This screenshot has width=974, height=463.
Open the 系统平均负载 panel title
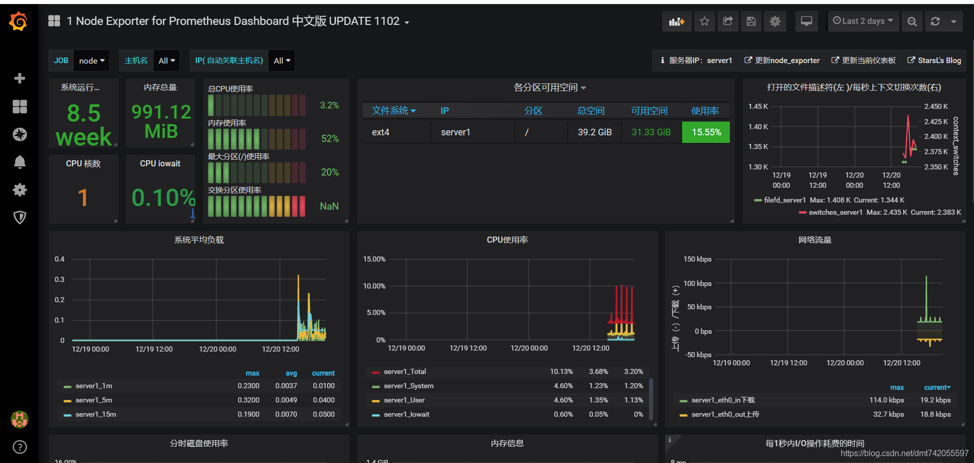(x=199, y=240)
